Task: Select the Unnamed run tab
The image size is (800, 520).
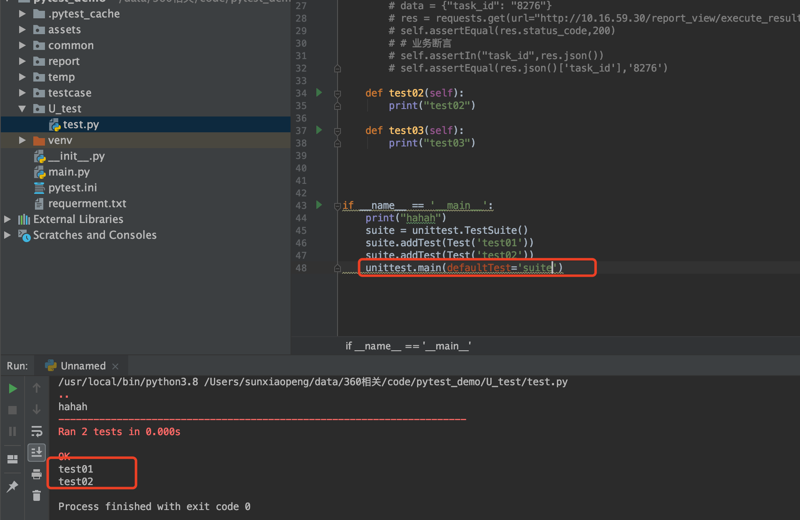Action: point(83,366)
